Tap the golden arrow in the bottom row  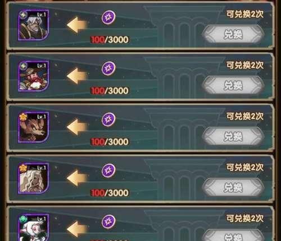tap(77, 229)
